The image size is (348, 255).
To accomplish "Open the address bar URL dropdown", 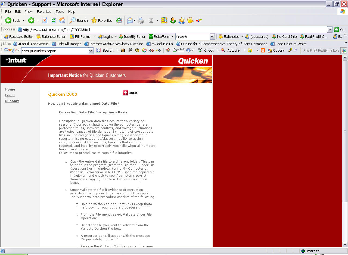I will tap(330, 30).
